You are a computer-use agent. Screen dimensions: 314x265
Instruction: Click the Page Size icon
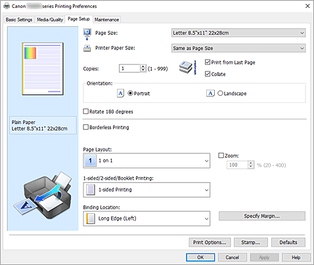click(87, 34)
